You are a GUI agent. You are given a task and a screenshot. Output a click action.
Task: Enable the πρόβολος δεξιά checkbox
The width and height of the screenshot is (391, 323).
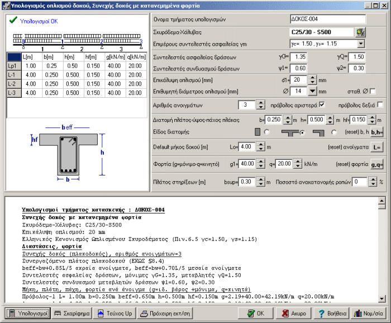click(x=380, y=104)
